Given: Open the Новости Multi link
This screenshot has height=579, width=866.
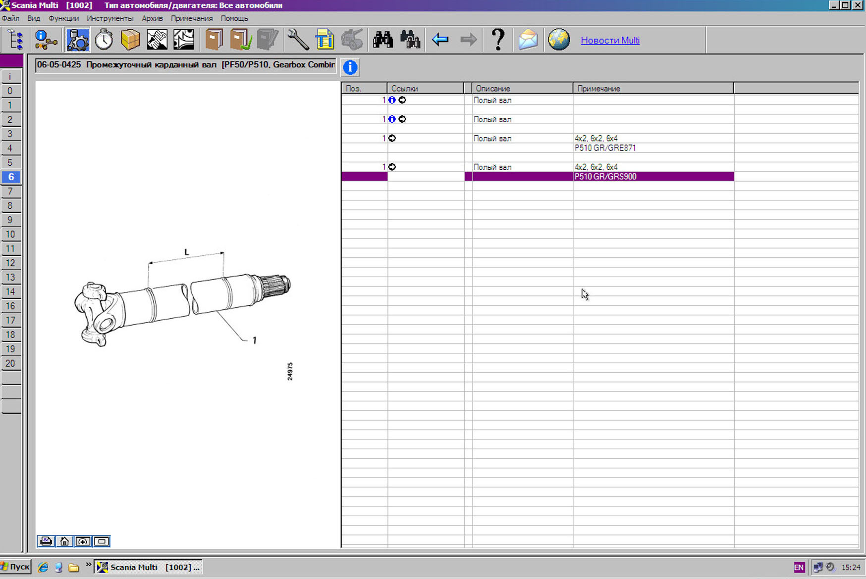Looking at the screenshot, I should (x=610, y=41).
